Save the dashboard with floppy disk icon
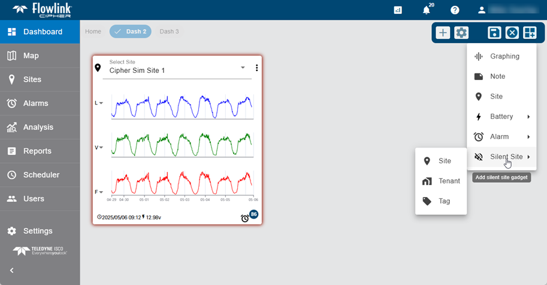Image resolution: width=547 pixels, height=285 pixels. pos(494,33)
